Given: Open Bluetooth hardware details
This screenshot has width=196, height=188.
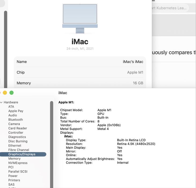Looking at the screenshot, I should [x=16, y=120].
